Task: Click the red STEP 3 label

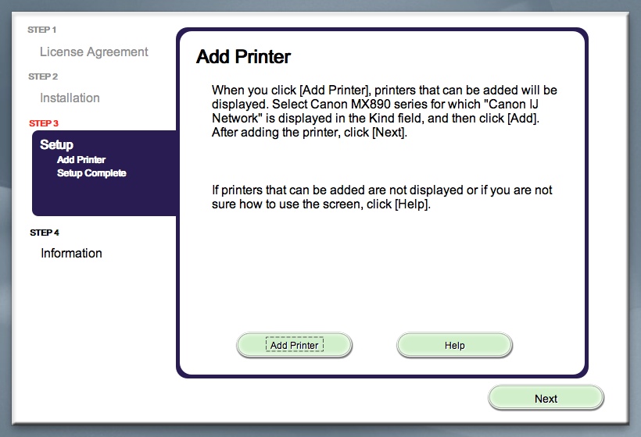Action: (44, 123)
